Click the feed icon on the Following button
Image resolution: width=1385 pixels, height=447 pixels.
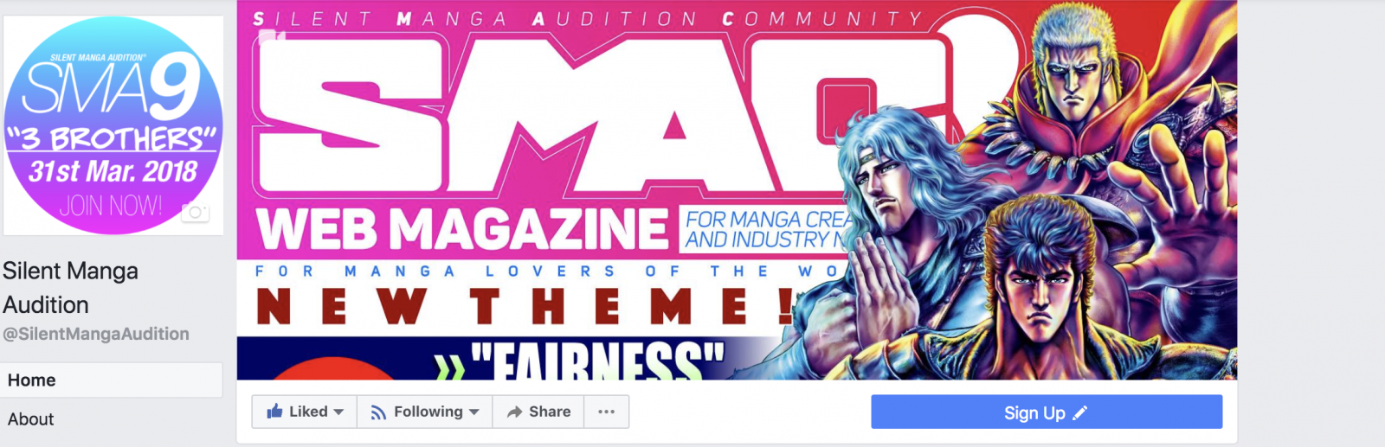coord(377,412)
